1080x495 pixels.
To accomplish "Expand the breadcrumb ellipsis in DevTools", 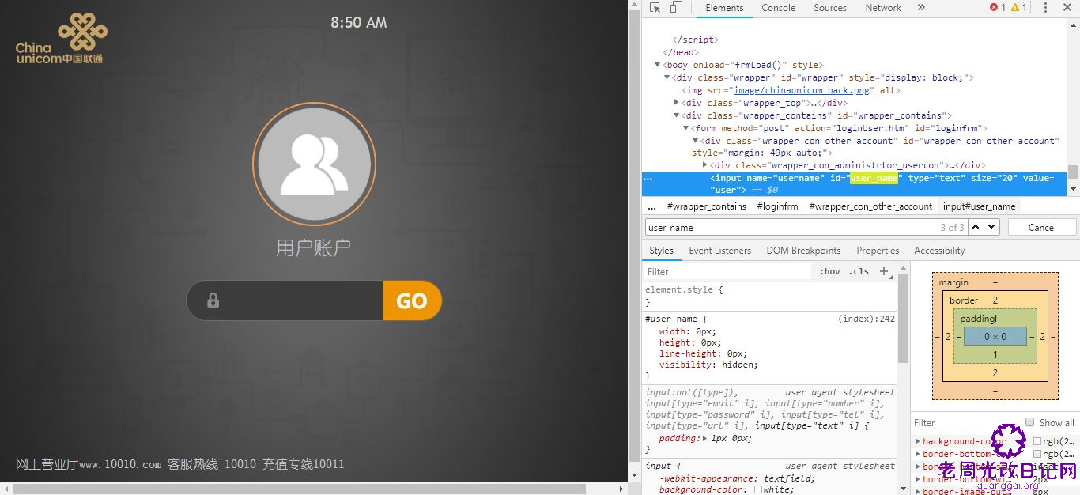I will coord(651,206).
